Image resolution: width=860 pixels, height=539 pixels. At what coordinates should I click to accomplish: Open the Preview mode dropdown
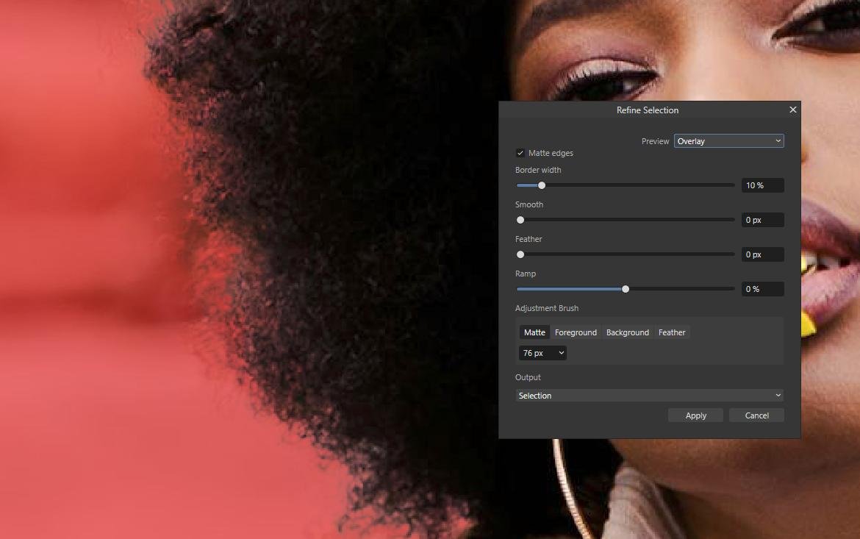728,141
